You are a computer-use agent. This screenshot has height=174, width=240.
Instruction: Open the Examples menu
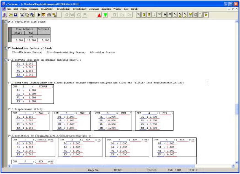coord(106,9)
